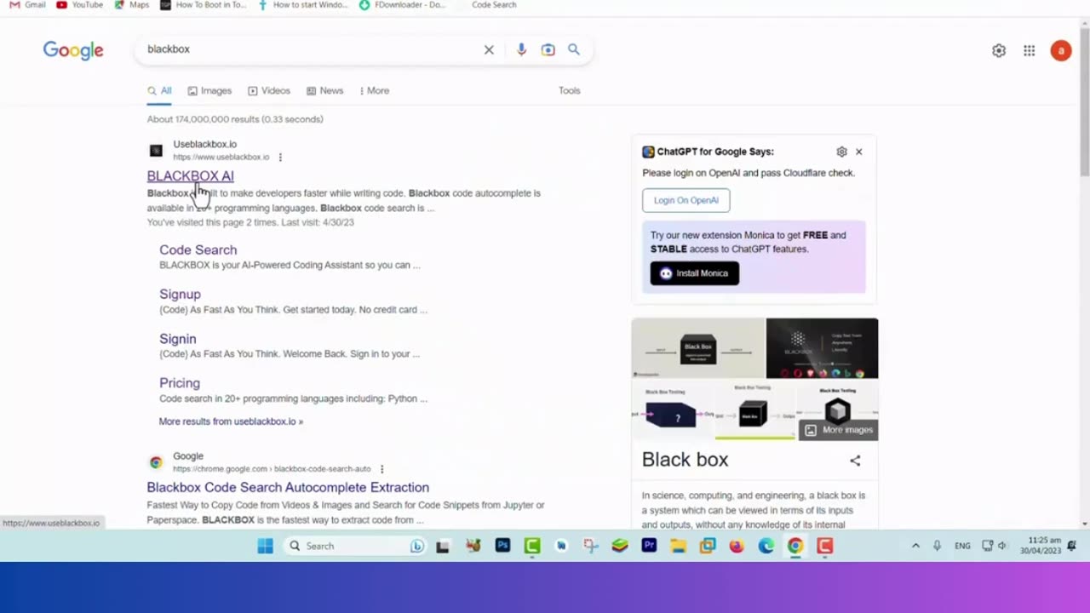The width and height of the screenshot is (1090, 613).
Task: Open the Google account avatar
Action: point(1061,51)
